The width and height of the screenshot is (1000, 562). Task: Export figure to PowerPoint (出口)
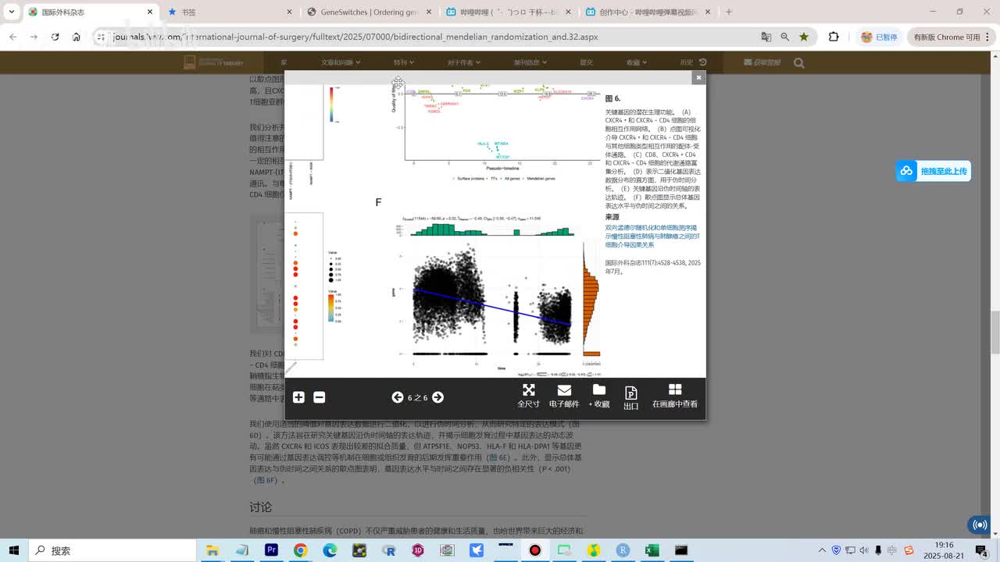[x=631, y=397]
